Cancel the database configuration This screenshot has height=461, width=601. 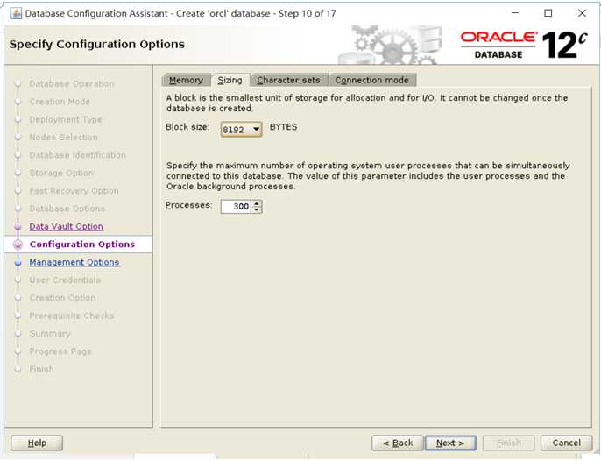[567, 443]
